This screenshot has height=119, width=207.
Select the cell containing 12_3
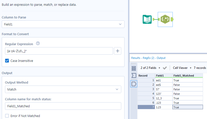(164, 98)
